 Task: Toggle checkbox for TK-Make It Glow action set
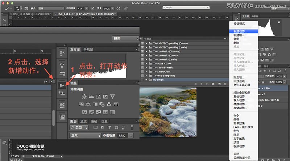pos(142,63)
